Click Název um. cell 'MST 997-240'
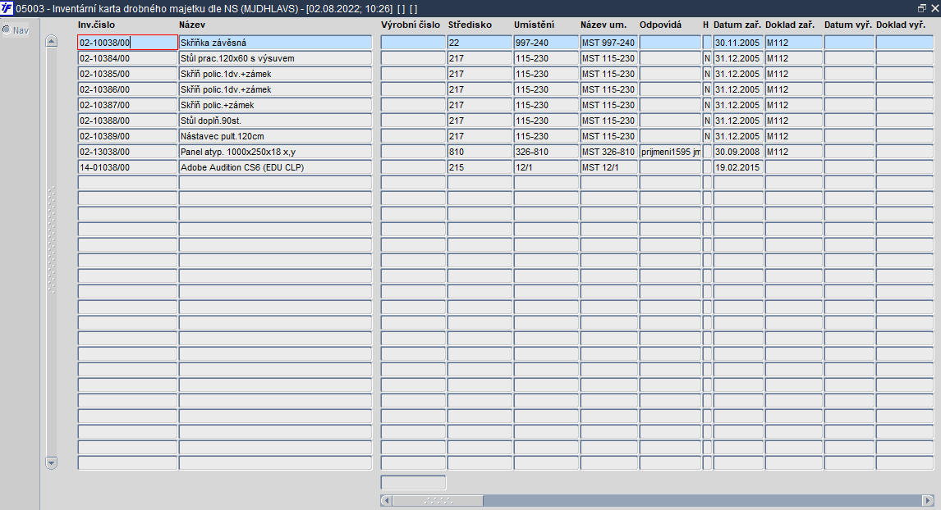The width and height of the screenshot is (941, 510). point(608,43)
